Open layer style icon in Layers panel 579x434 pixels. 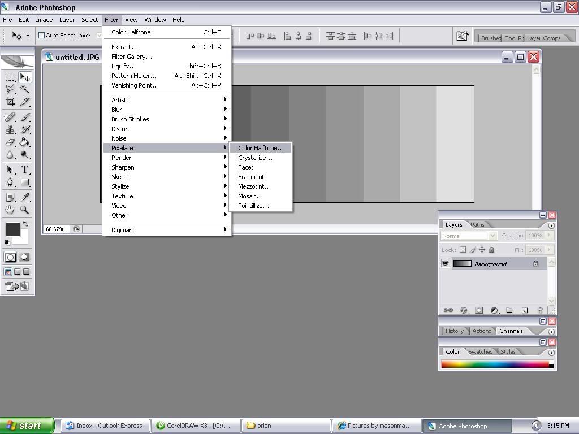[x=464, y=310]
